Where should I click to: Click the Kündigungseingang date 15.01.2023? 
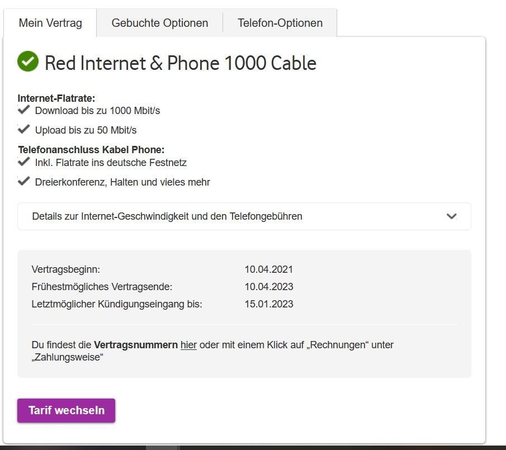coord(269,304)
